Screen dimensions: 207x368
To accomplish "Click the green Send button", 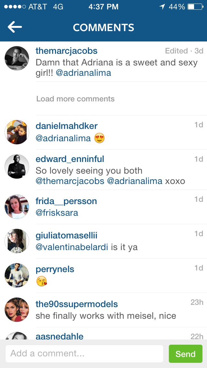I will point(185,354).
